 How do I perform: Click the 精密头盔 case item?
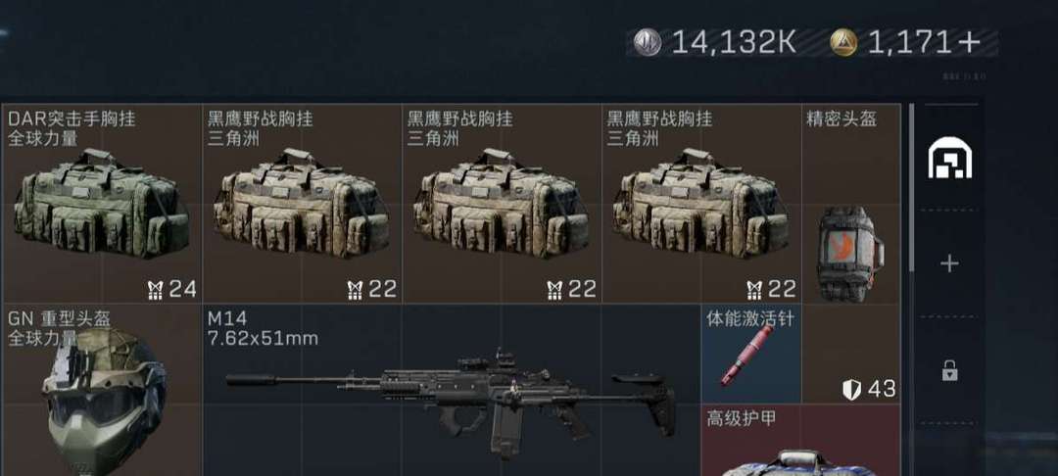851,204
